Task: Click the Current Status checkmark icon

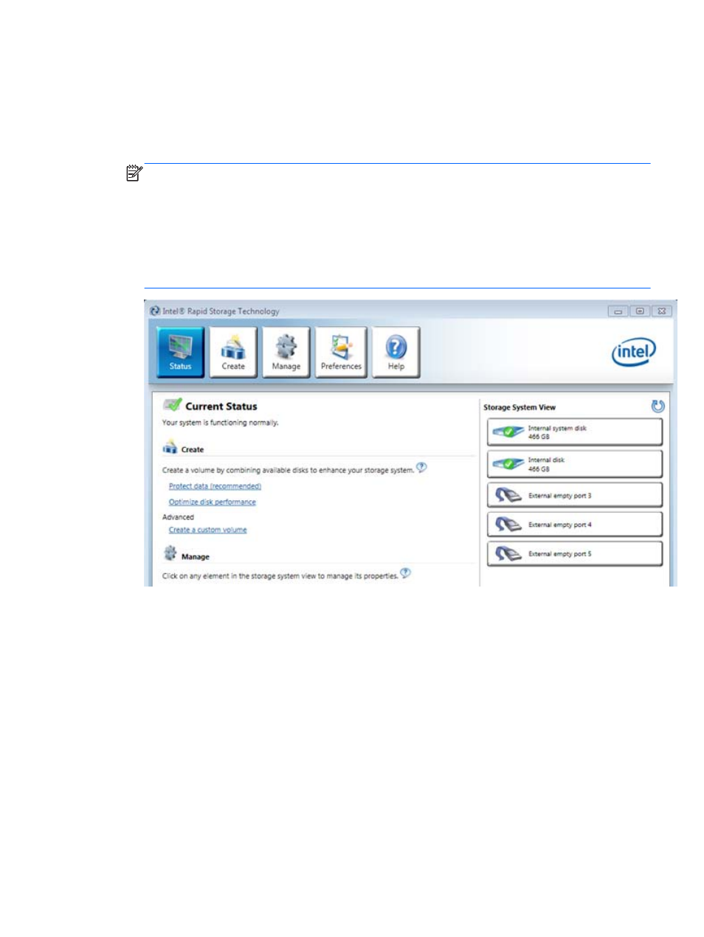Action: pos(173,404)
